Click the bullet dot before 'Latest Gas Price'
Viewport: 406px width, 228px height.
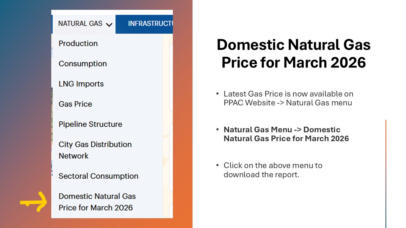217,94
